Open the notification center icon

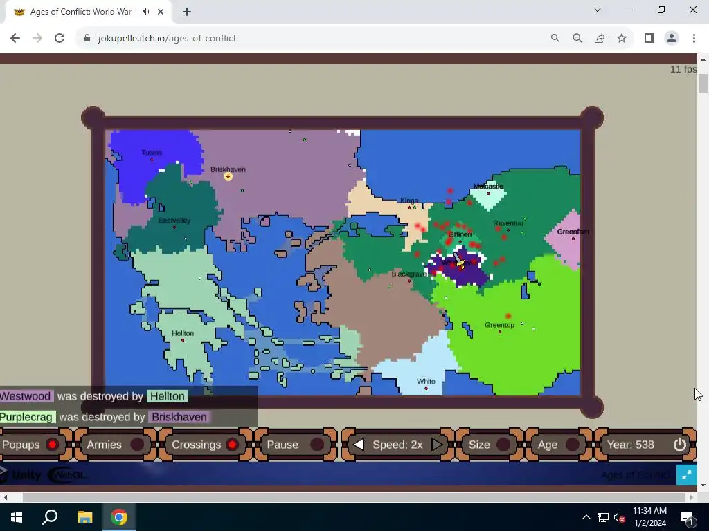point(687,517)
